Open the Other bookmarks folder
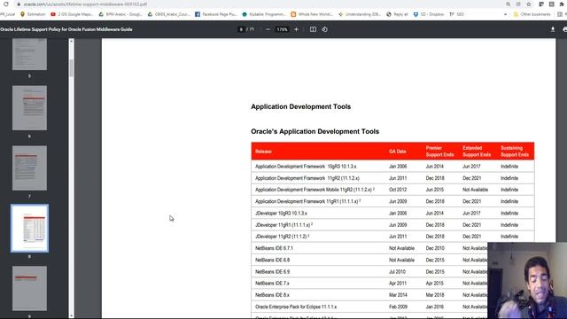 pos(532,14)
